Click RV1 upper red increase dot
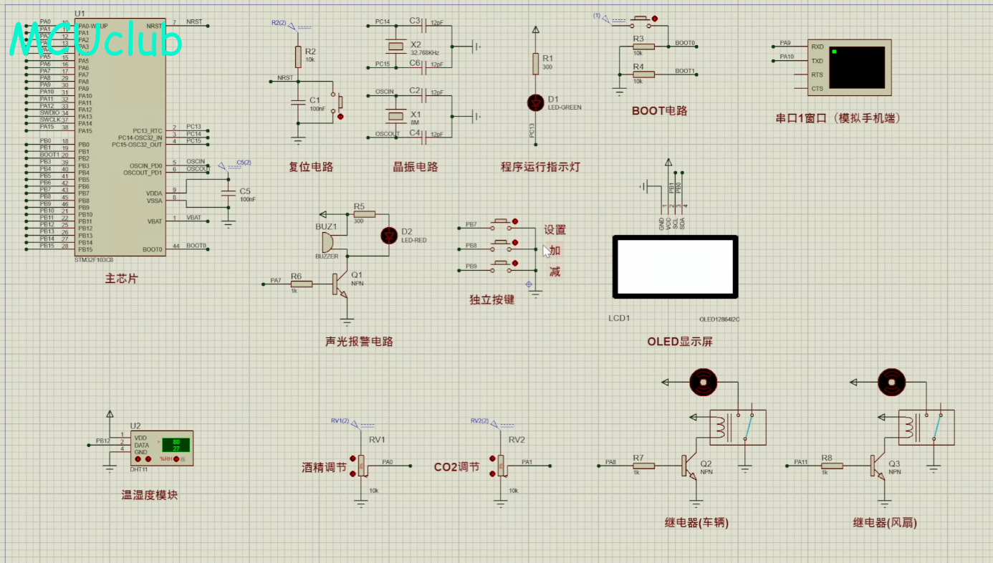The width and height of the screenshot is (993, 563). click(x=352, y=458)
